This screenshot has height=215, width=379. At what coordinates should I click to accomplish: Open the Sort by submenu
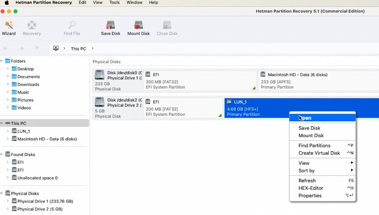[322, 170]
